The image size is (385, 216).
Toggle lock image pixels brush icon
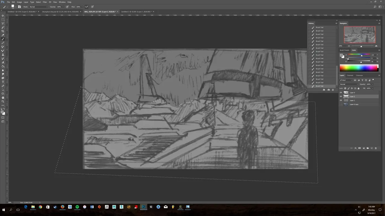349,88
